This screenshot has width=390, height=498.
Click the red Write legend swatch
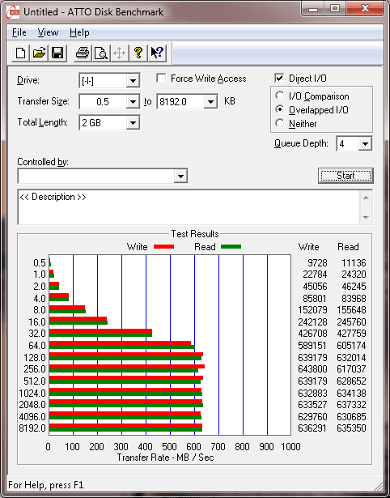click(x=163, y=246)
